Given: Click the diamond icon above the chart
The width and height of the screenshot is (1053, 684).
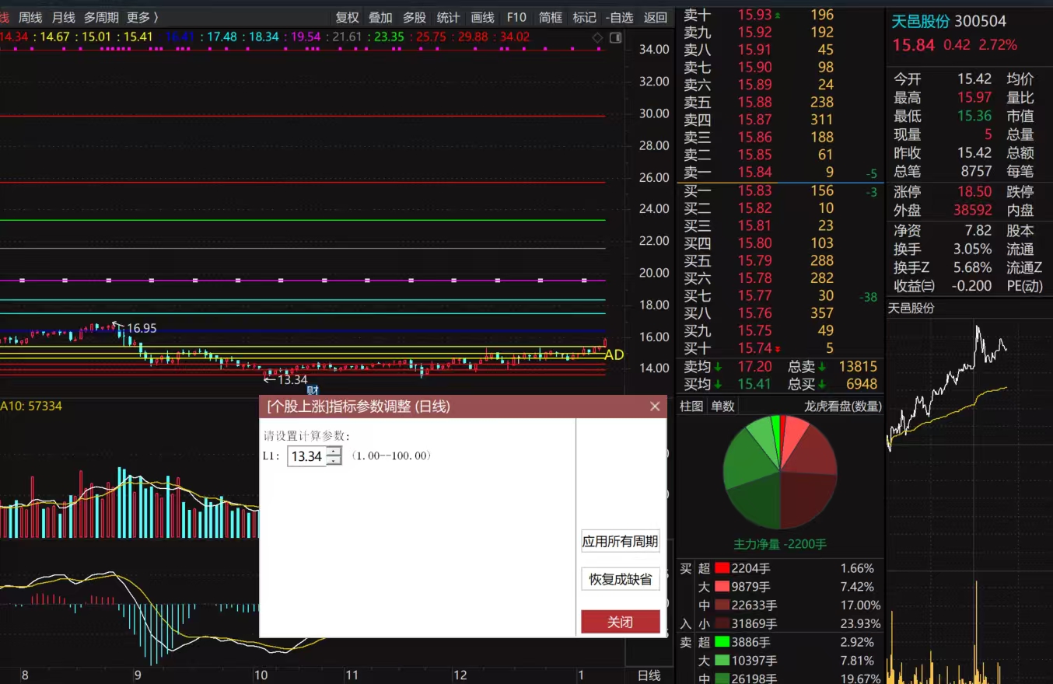Looking at the screenshot, I should pyautogui.click(x=597, y=37).
